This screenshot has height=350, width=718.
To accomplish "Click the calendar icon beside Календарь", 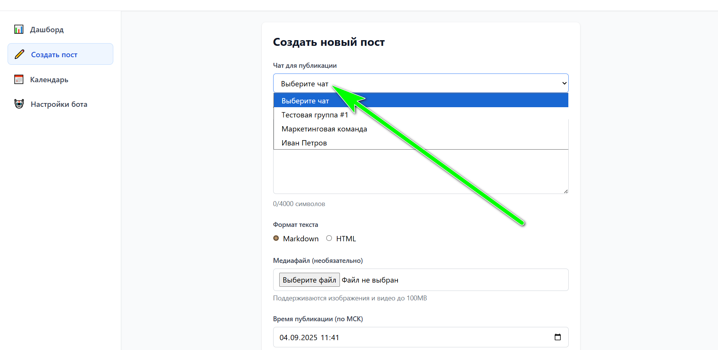I will pyautogui.click(x=19, y=79).
